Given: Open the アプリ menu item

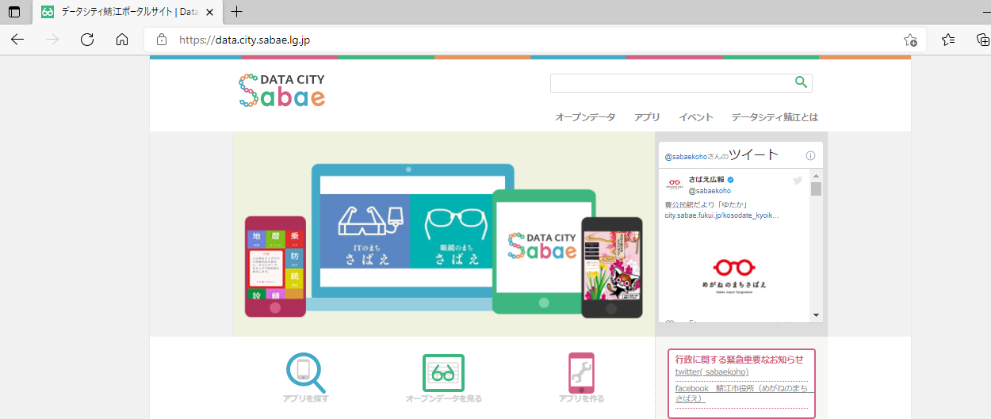Looking at the screenshot, I should pyautogui.click(x=647, y=117).
